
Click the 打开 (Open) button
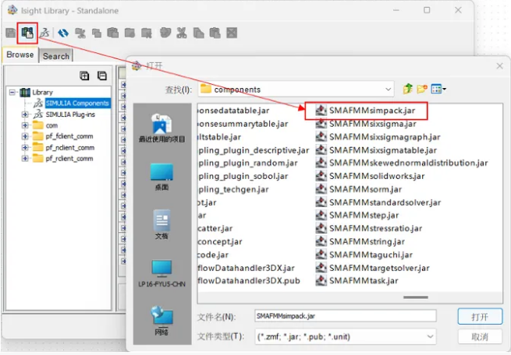point(480,317)
